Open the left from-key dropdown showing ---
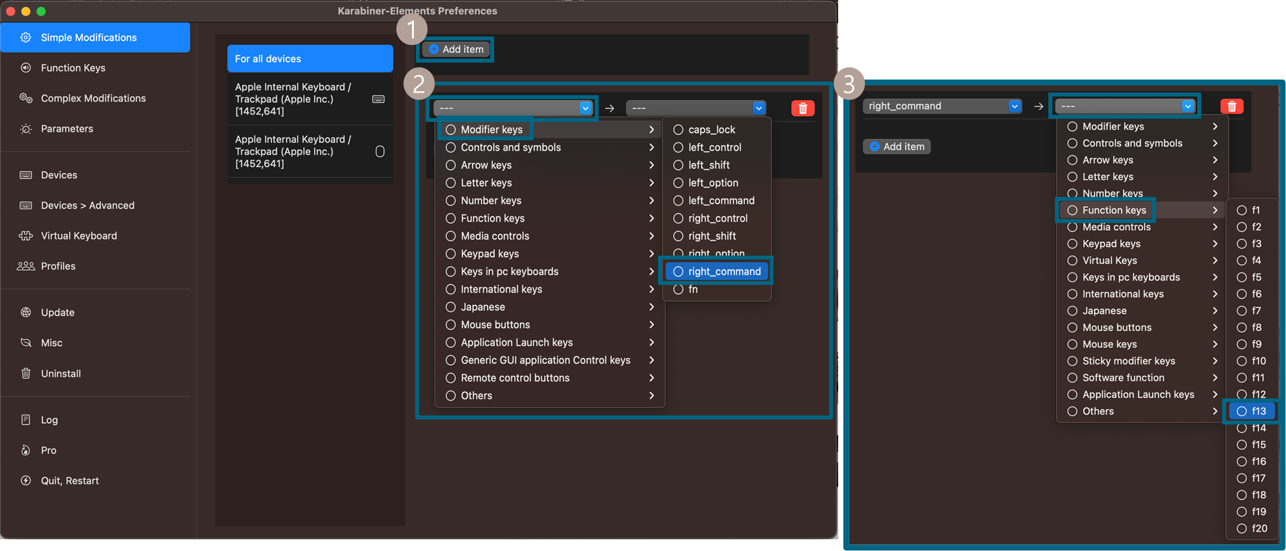This screenshot has height=551, width=1286. 512,108
